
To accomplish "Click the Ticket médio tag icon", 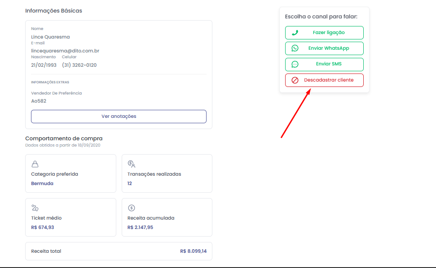I will [35, 208].
